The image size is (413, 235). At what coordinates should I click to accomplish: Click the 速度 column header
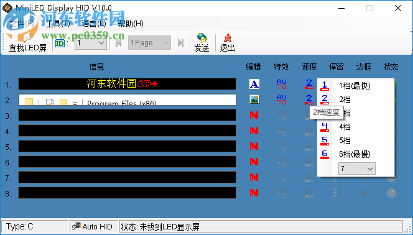click(x=309, y=67)
